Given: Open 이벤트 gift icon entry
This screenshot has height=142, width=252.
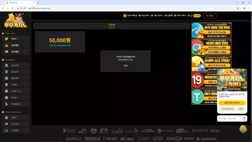Looking at the screenshot, I should coord(16,118).
